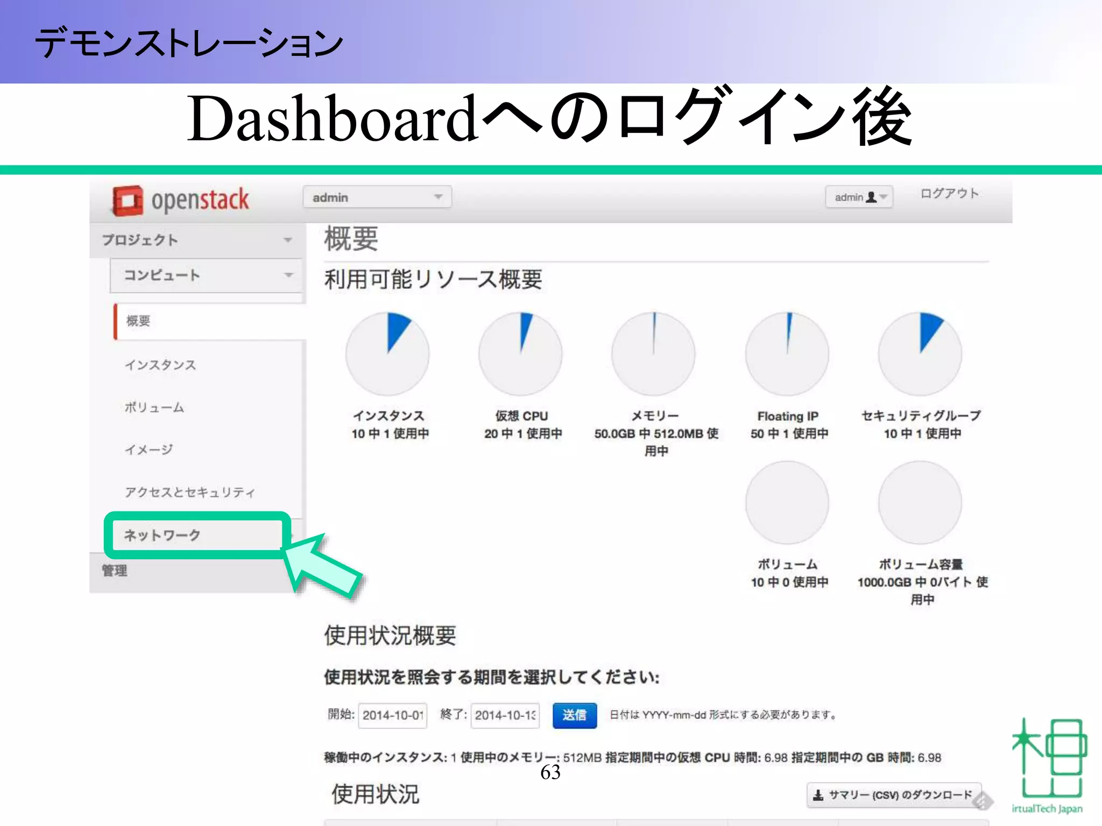Click the '10 中 0 使用中' text
Screen dimensions: 1102x826
(x=789, y=582)
